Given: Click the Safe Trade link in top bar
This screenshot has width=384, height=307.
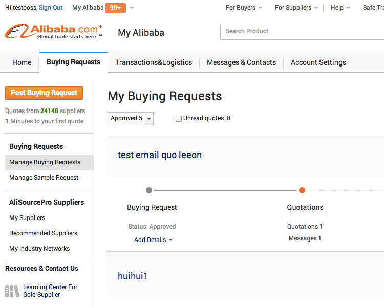Looking at the screenshot, I should [373, 8].
